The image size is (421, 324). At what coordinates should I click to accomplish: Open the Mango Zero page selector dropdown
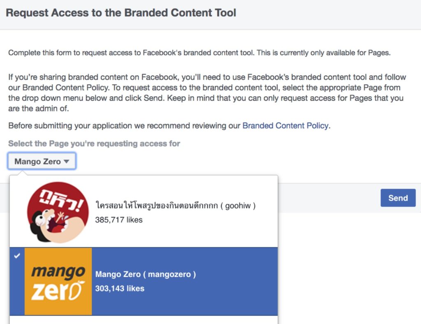pos(42,162)
